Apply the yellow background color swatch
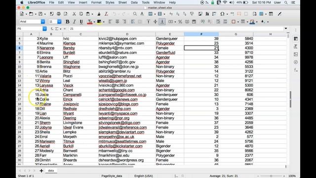Screen dimensions: 316x178 [x=99, y=22]
